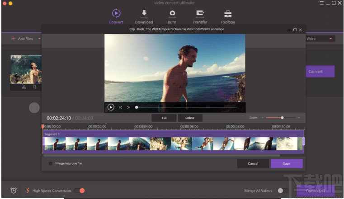Open the Download tab
The height and width of the screenshot is (199, 344).
point(144,16)
